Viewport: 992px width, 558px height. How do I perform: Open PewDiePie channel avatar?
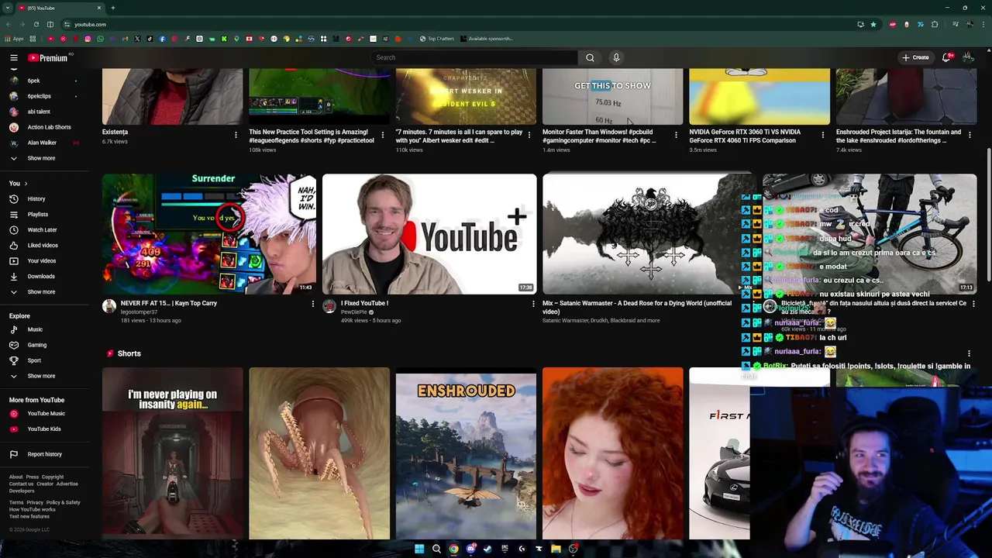329,307
